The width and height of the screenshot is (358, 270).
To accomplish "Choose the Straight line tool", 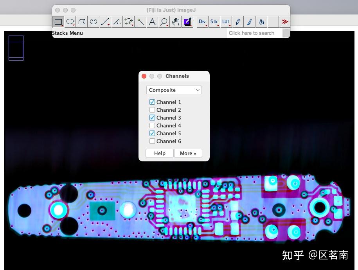I will [x=105, y=21].
